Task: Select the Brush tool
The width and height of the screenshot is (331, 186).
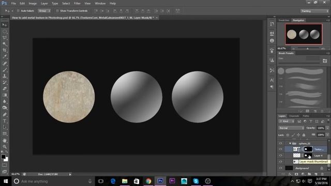Action: (x=5, y=70)
